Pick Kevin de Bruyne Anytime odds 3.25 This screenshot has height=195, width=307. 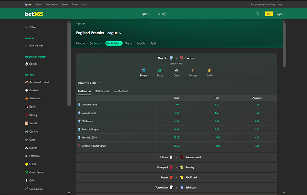[257, 129]
